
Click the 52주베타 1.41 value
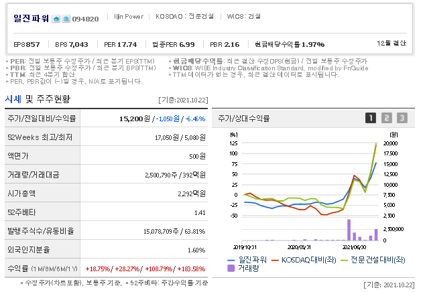click(x=200, y=213)
